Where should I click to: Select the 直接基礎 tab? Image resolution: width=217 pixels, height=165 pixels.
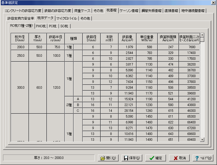171,11
